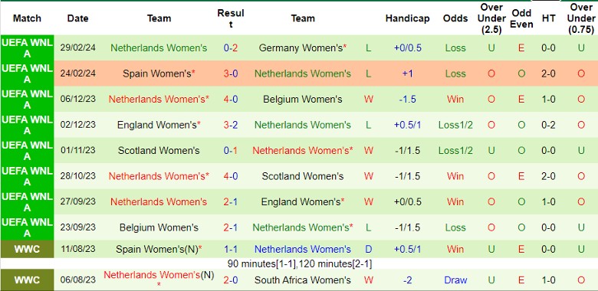Select the Over Under (2.5) header
Screen dimensions: 598x291
(x=491, y=18)
